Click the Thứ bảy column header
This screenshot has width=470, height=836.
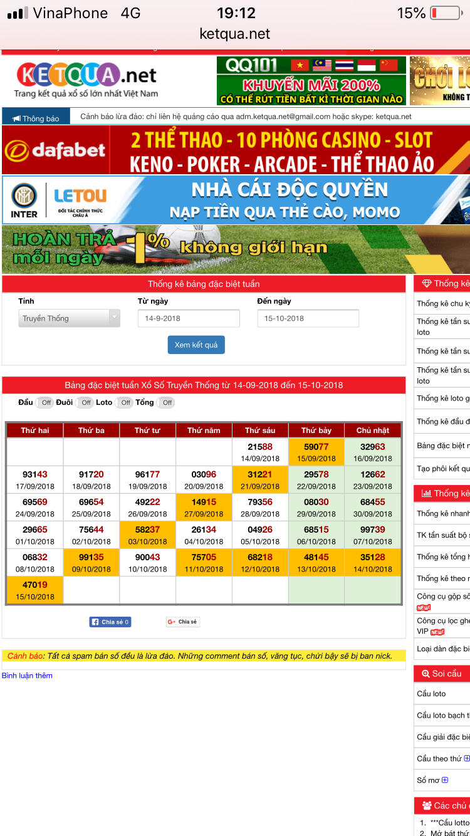[x=316, y=431]
